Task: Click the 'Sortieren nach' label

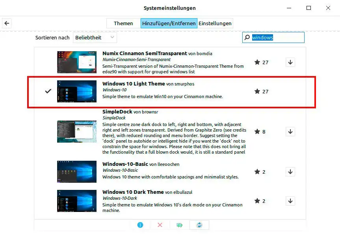Action: point(52,38)
